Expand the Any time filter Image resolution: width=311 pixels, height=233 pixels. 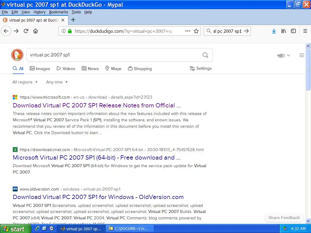tap(57, 82)
